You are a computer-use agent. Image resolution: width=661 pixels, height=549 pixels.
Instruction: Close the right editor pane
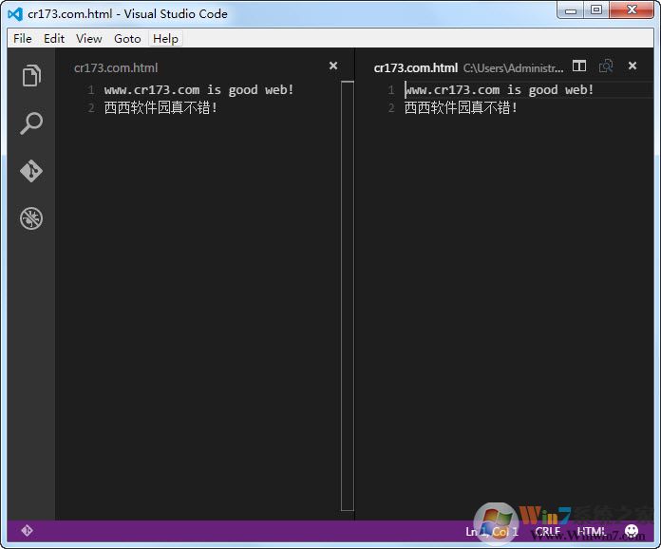[633, 66]
